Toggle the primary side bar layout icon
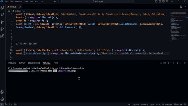Image resolution: width=188 pixels, height=106 pixels. point(156,1)
